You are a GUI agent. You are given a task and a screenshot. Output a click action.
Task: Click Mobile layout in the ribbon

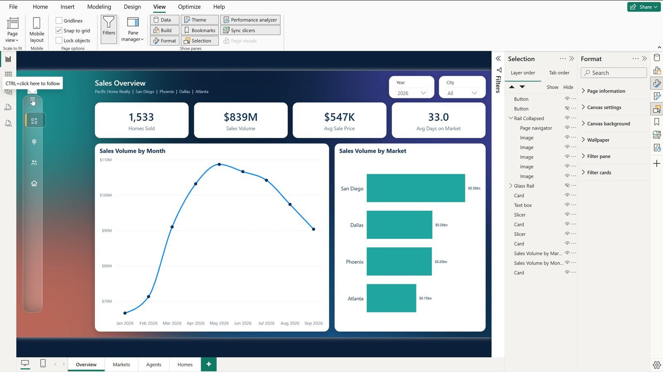coord(36,30)
